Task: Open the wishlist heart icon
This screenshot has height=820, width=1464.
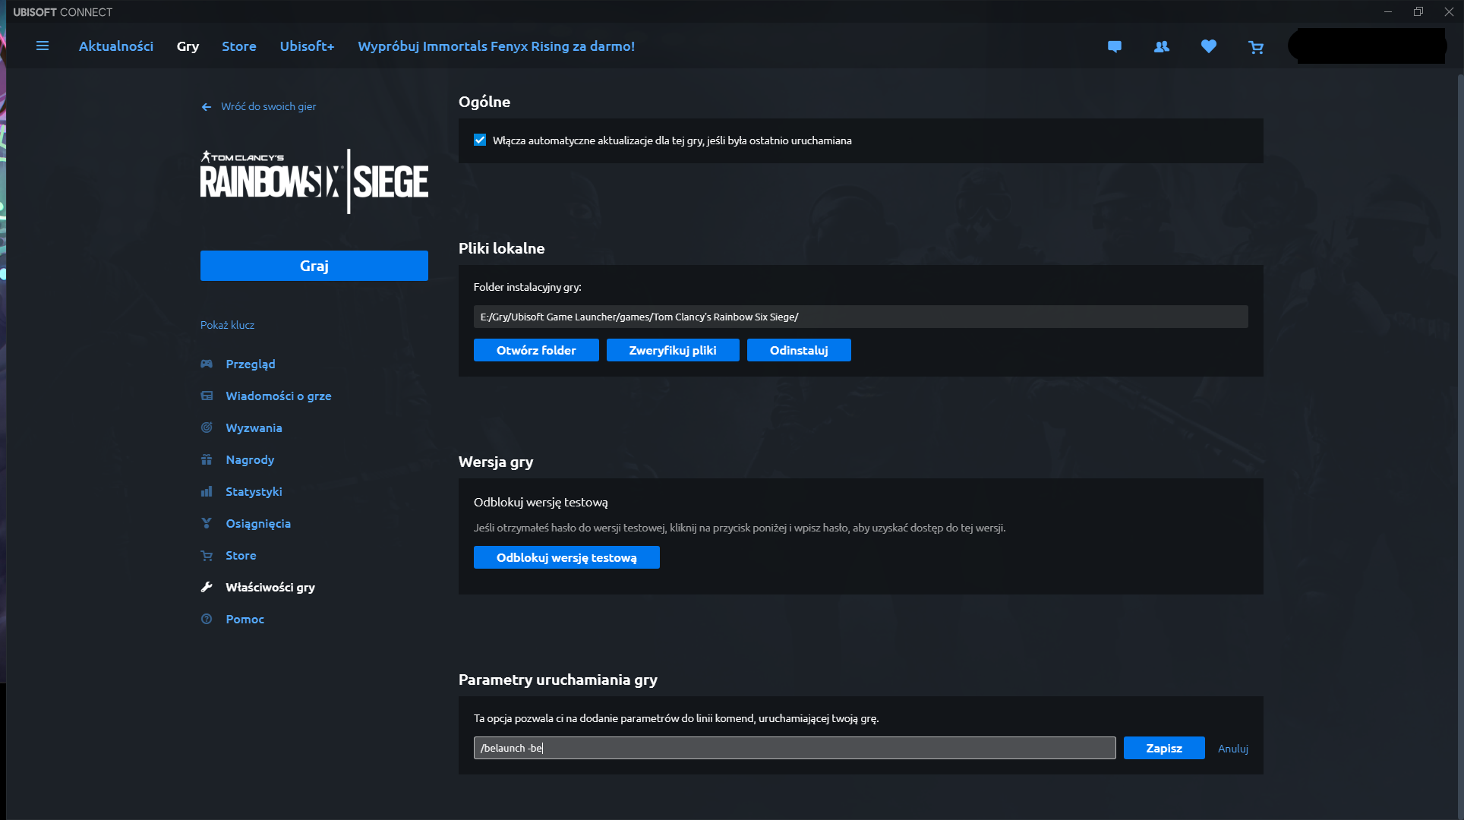Action: (1208, 46)
